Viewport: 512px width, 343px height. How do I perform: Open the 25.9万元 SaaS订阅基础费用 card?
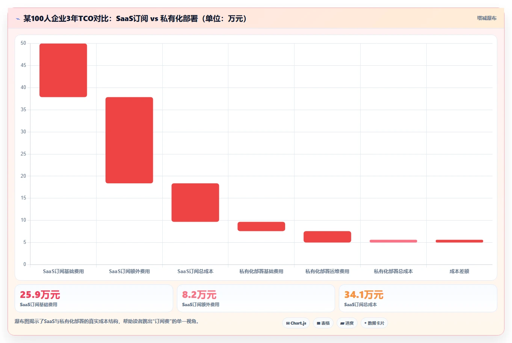(x=94, y=298)
